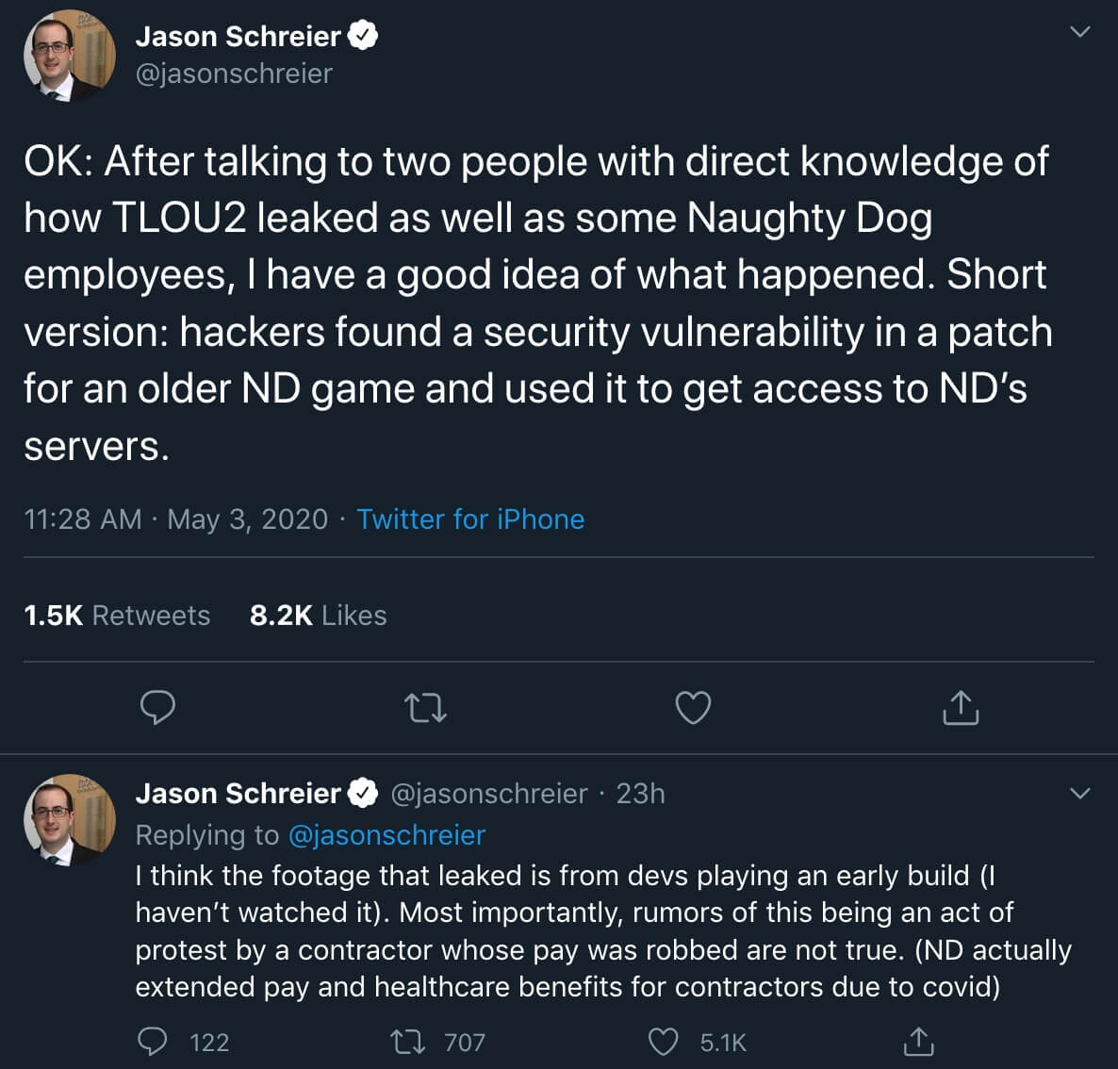Image resolution: width=1118 pixels, height=1069 pixels.
Task: Retweet the reply tweet with 707 retweets
Action: (438, 1042)
